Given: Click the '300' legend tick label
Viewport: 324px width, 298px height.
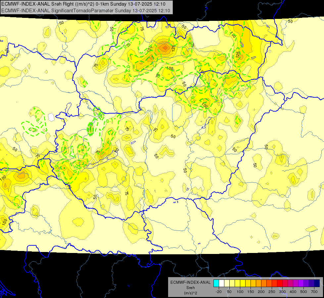Looking at the screenshot, I should click(282, 292).
